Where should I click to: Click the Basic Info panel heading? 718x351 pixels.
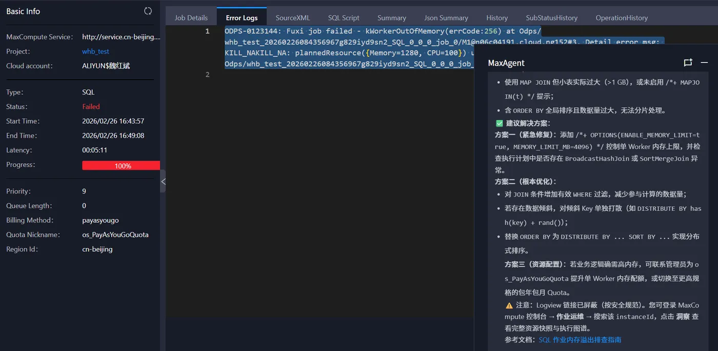23,11
